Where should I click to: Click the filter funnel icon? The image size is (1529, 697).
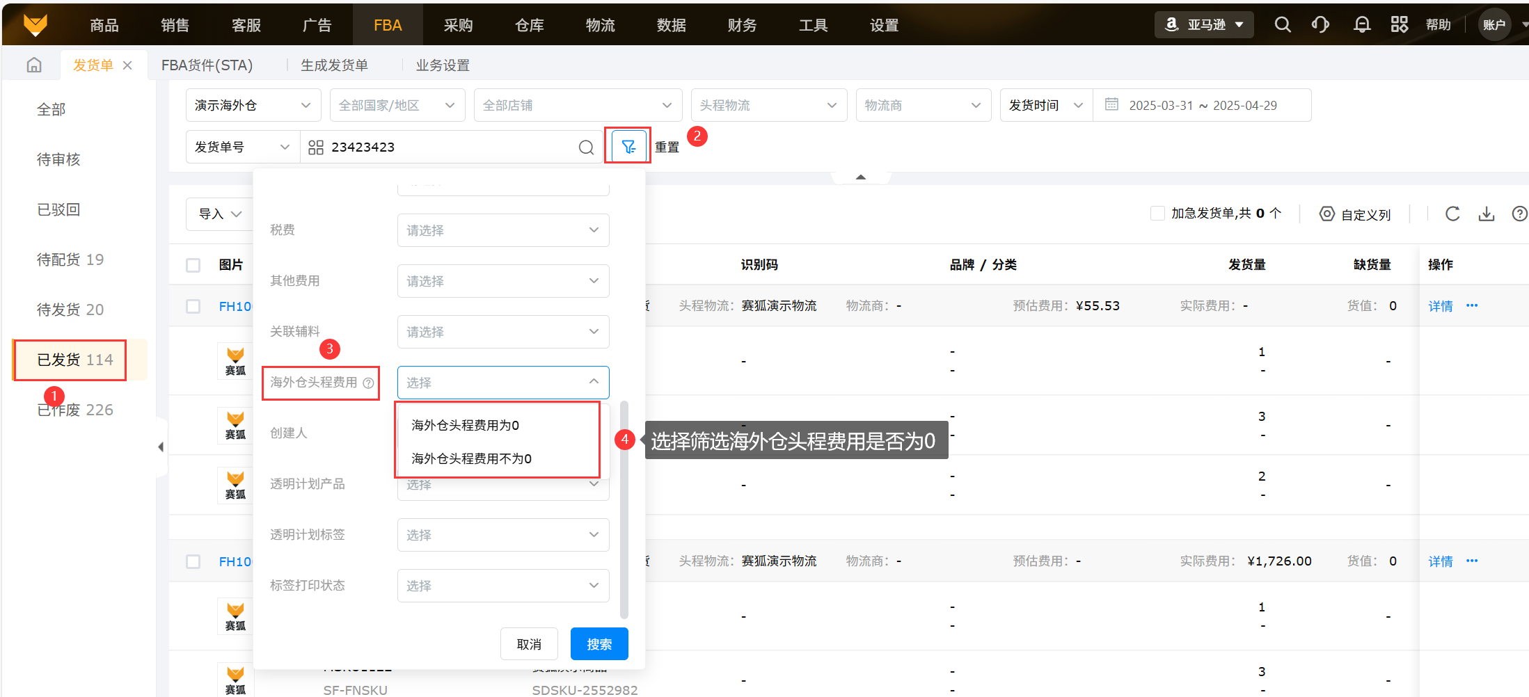tap(628, 146)
